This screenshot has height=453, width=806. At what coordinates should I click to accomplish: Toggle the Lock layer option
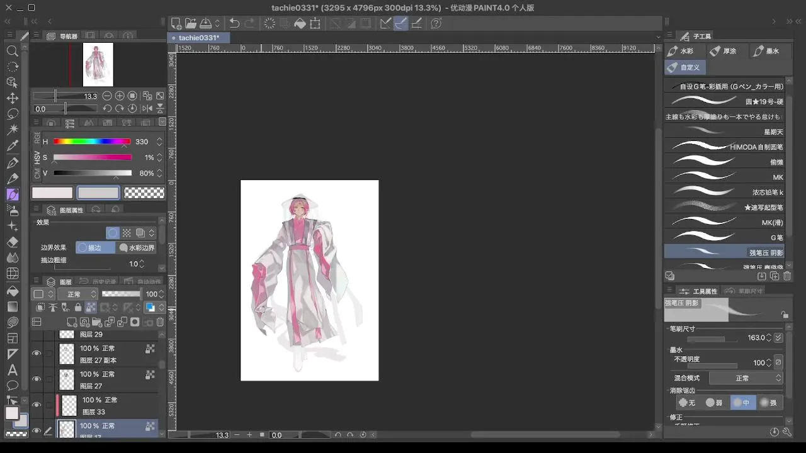(x=78, y=308)
